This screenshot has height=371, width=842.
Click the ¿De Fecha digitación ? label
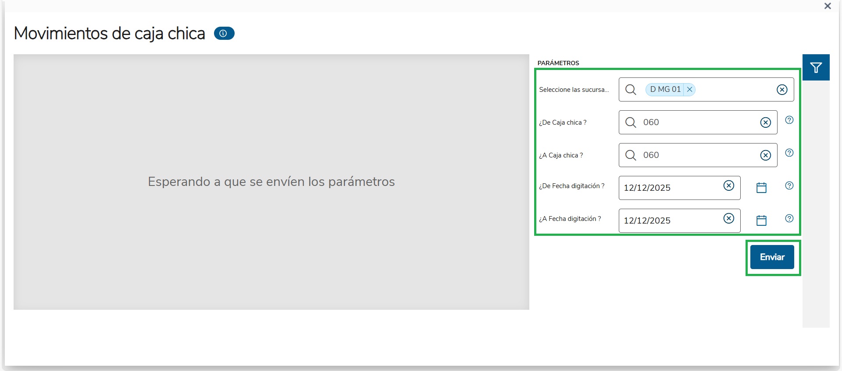572,186
